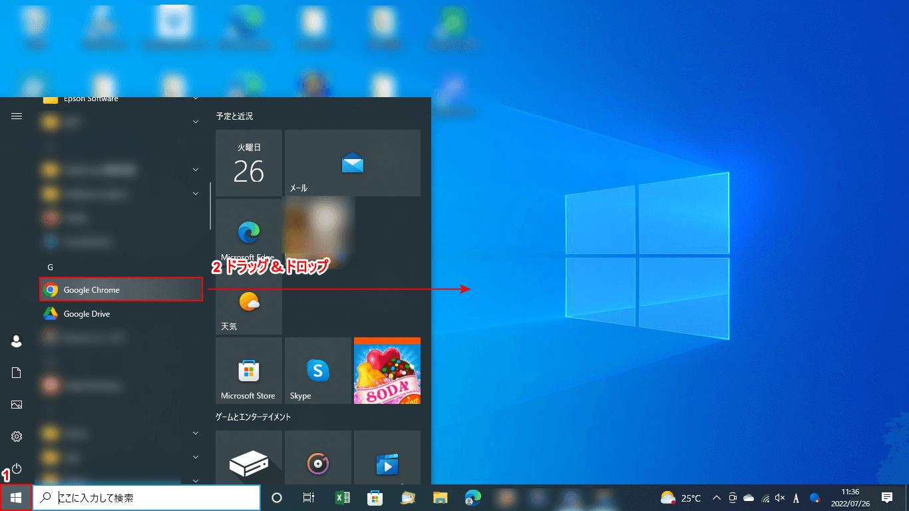The image size is (909, 511).
Task: Launch Google Chrome from app list
Action: point(121,289)
